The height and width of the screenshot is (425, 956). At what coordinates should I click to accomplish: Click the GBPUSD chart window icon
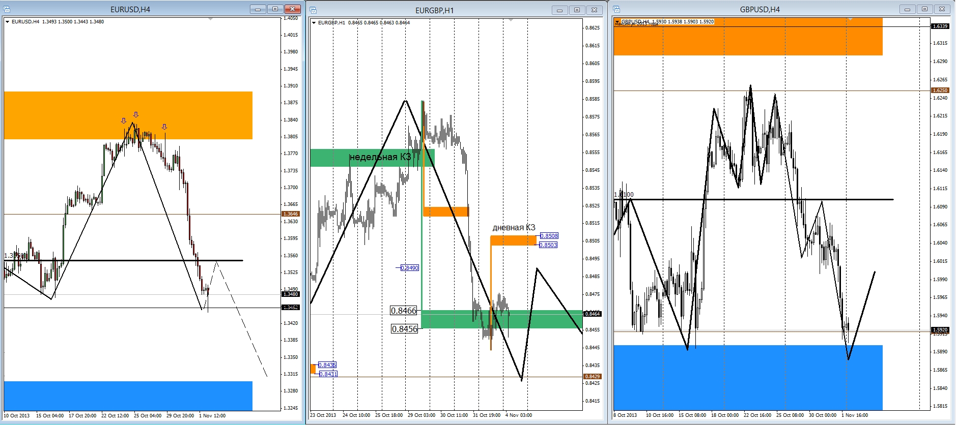pyautogui.click(x=616, y=9)
